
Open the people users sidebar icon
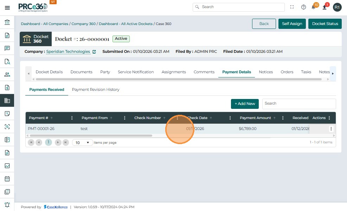coord(7,74)
